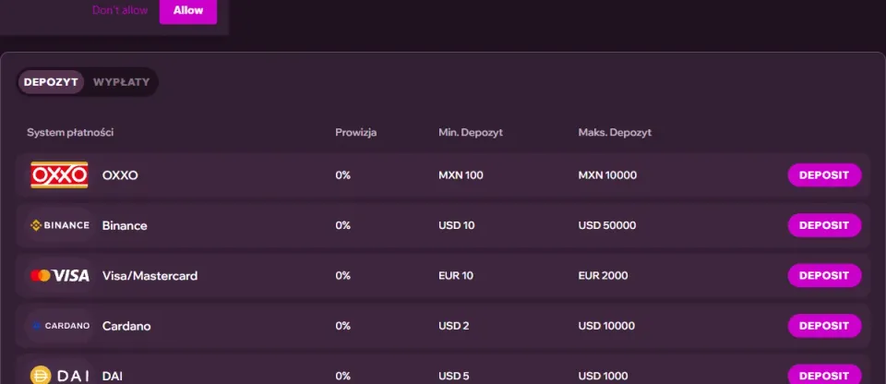Select the Visa/Mastercard payment name
Viewport: 886px width, 384px height.
(x=150, y=275)
